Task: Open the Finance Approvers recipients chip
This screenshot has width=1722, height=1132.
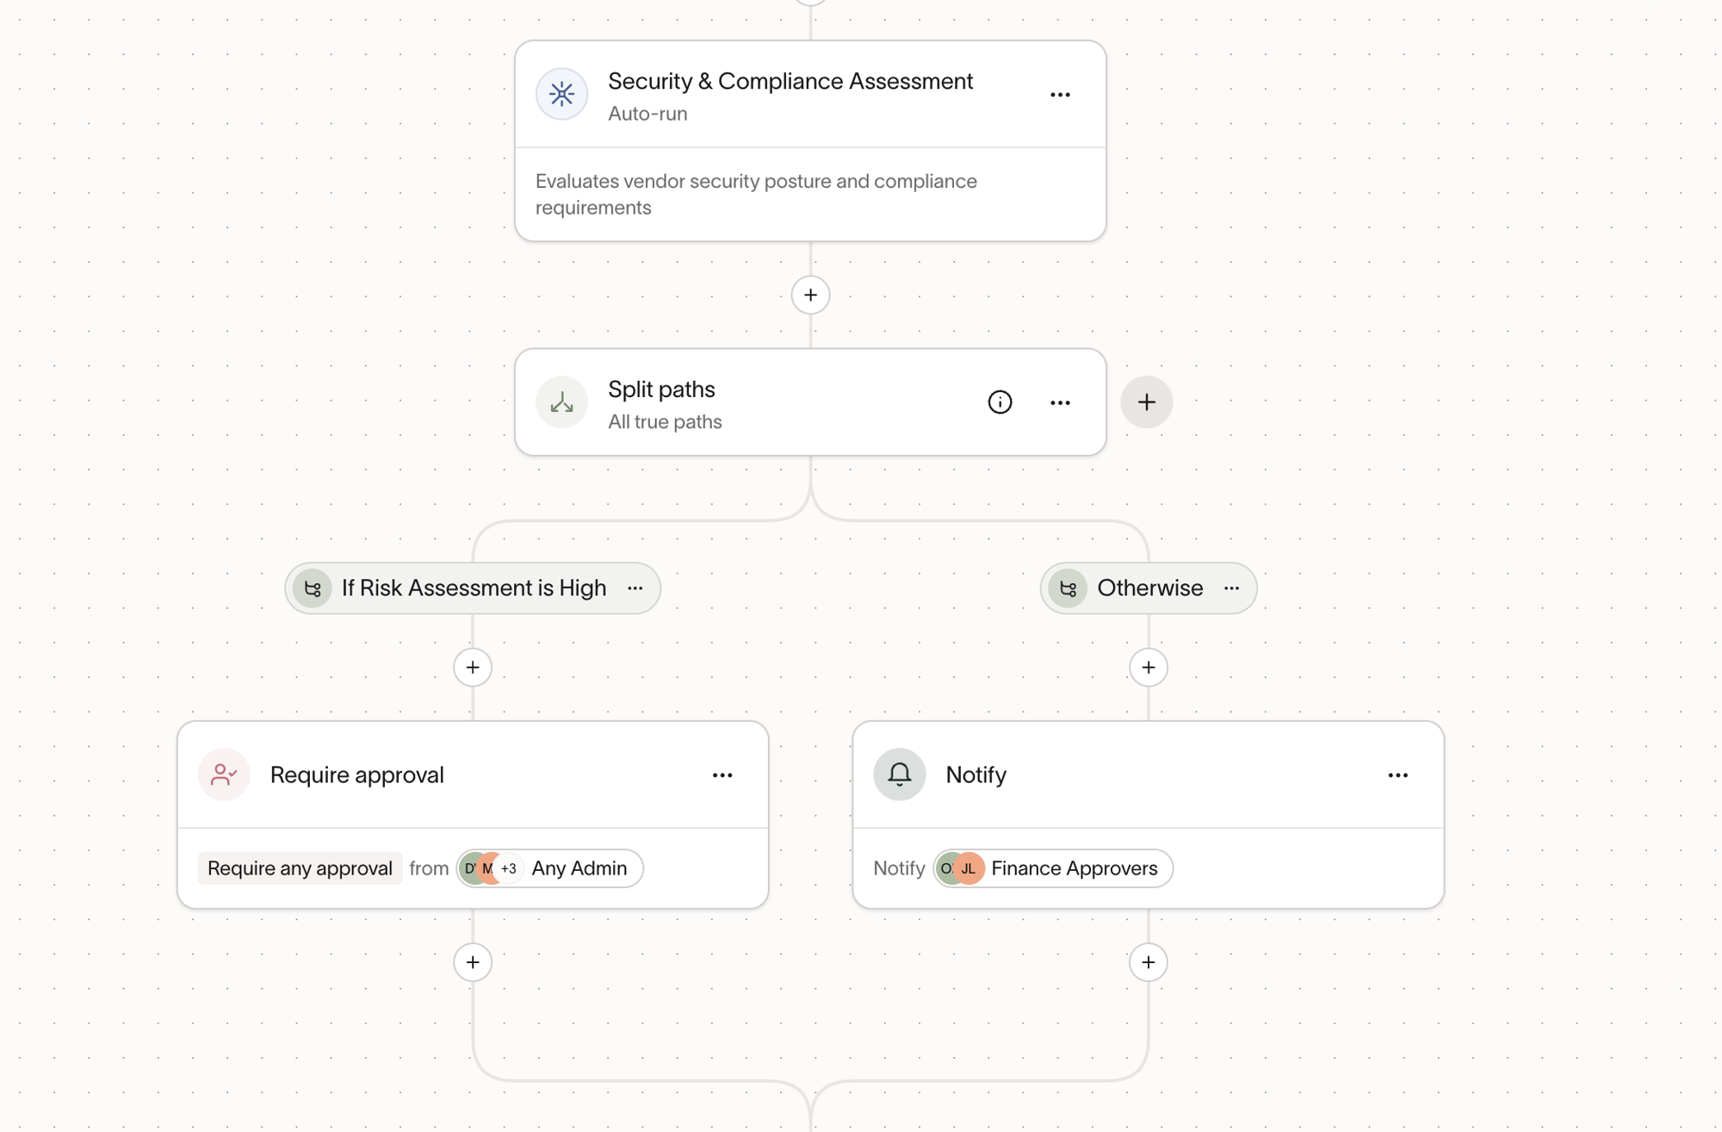Action: click(1052, 868)
